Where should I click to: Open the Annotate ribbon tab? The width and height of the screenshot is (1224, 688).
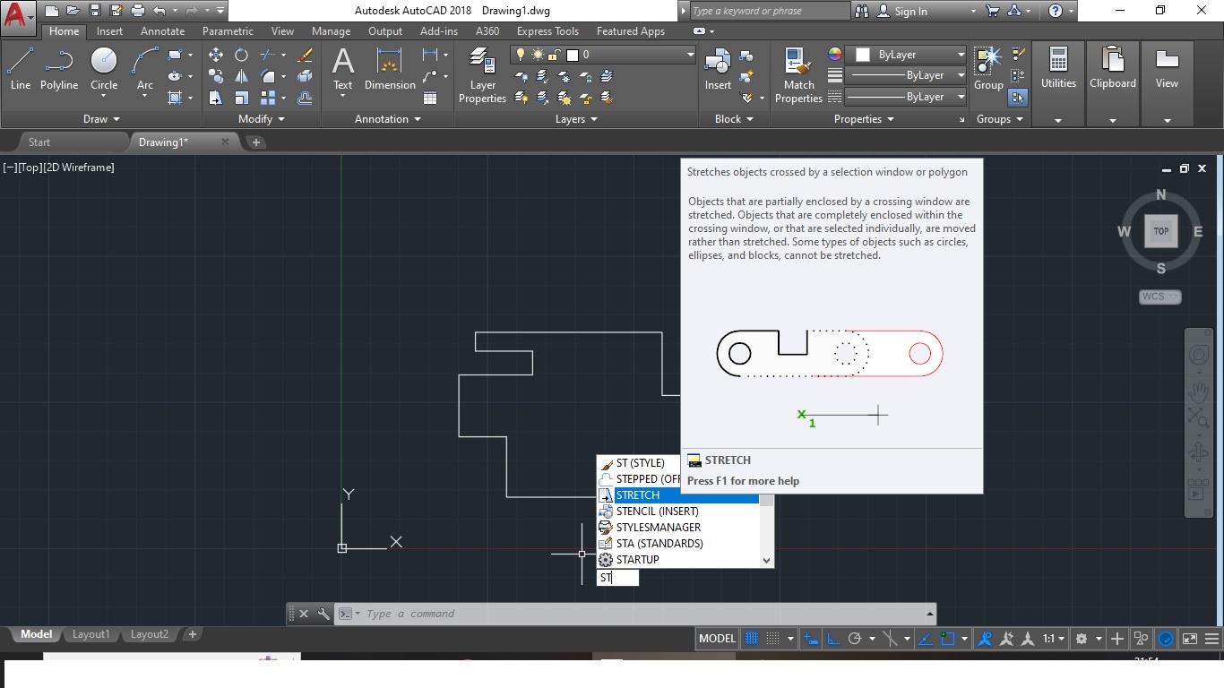pos(162,31)
